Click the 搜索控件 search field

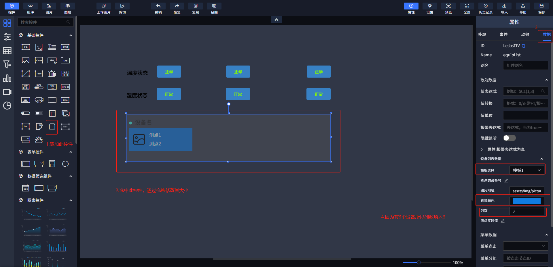point(43,22)
